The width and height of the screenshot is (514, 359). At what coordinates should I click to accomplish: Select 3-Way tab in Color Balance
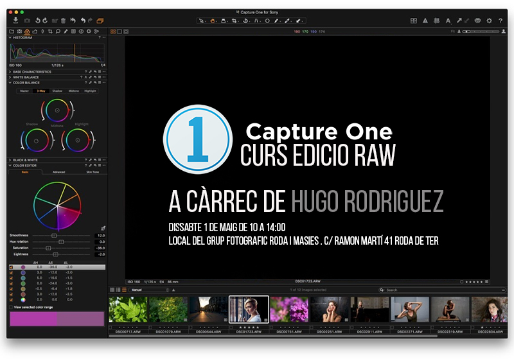point(41,91)
